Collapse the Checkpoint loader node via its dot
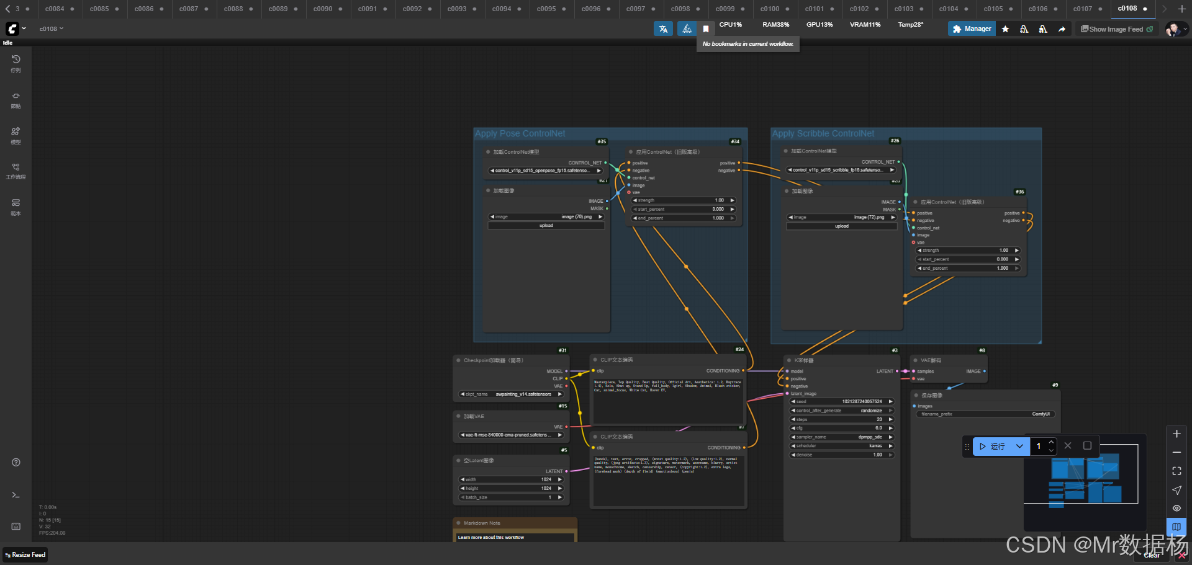 pos(458,360)
